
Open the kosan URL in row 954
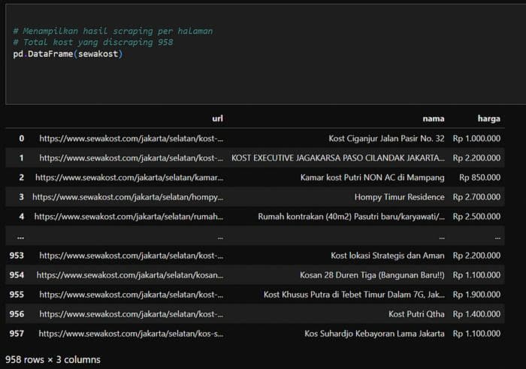point(130,275)
